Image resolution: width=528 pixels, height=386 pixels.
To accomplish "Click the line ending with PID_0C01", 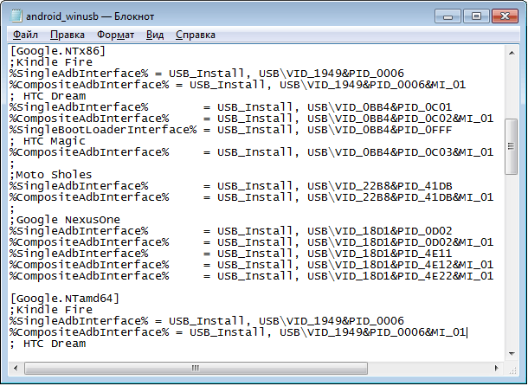I will click(x=230, y=107).
